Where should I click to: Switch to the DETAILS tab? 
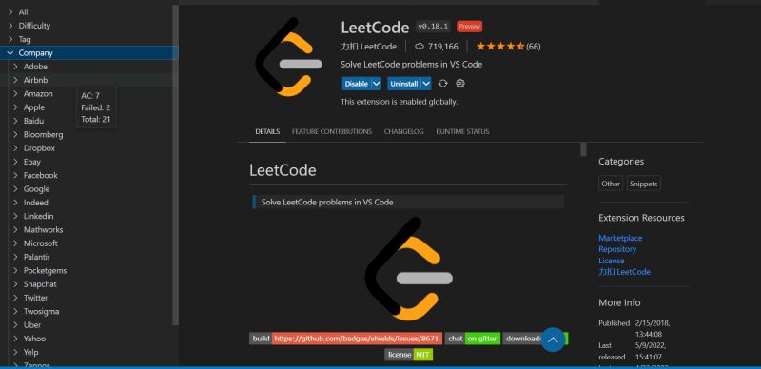(267, 131)
